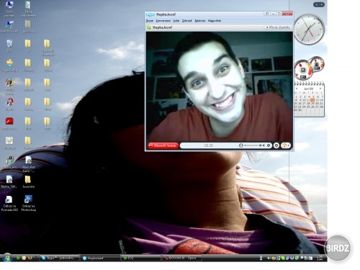
Task: Click the taskbar clock in the system tray
Action: click(319, 258)
